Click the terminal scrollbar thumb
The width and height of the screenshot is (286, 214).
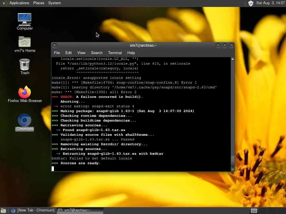[233, 162]
